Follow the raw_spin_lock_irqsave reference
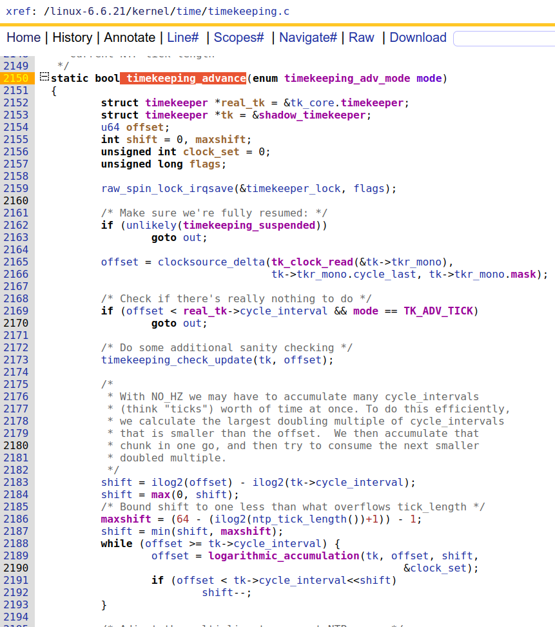 click(167, 188)
